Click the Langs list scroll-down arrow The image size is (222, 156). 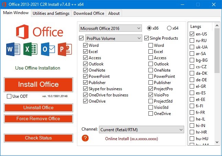(x=217, y=142)
